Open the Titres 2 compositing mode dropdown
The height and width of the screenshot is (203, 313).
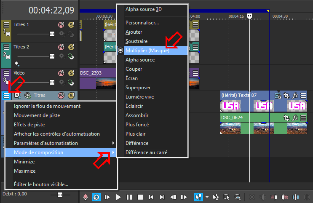[71, 56]
